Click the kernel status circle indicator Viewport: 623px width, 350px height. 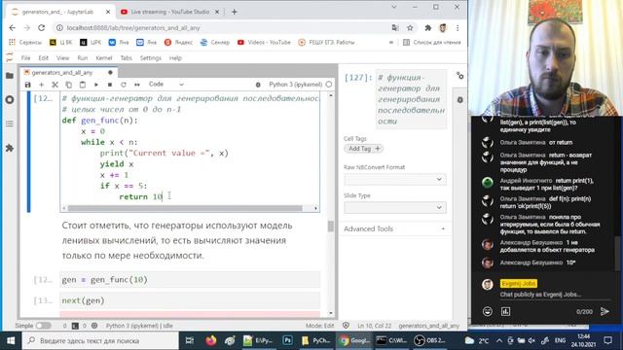[x=329, y=85]
